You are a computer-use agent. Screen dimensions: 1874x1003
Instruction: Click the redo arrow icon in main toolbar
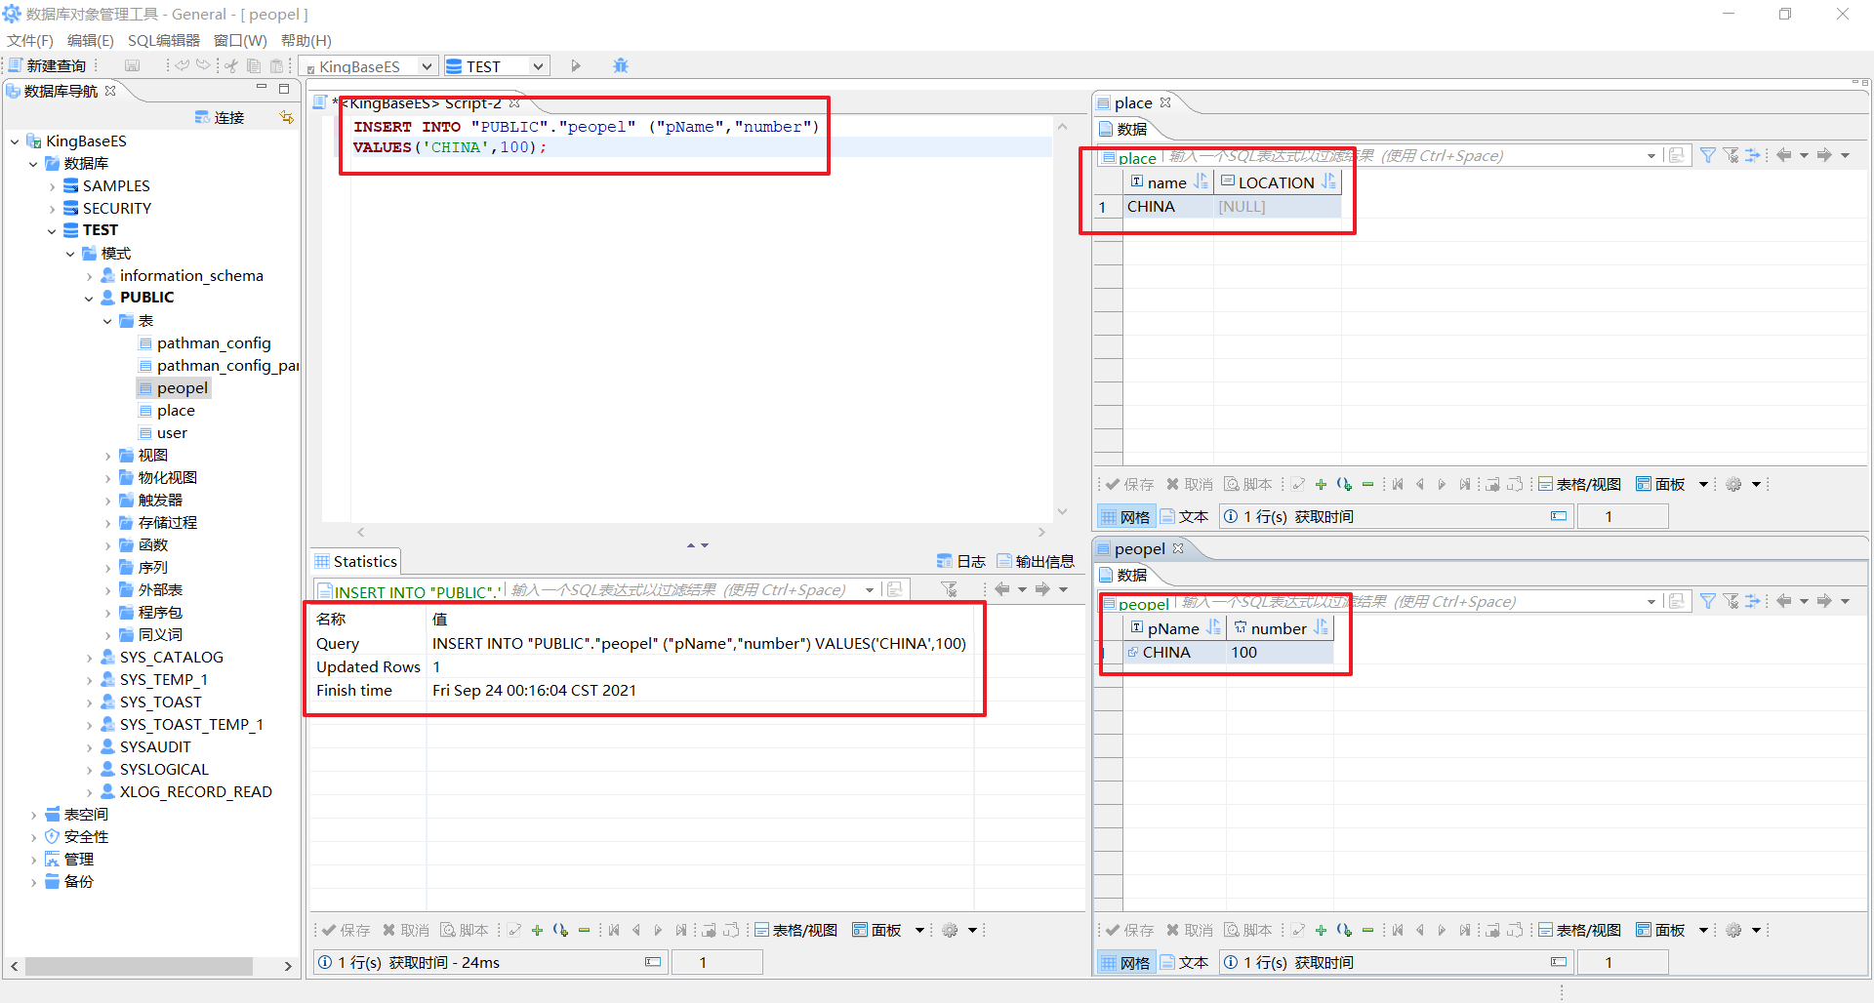point(203,65)
